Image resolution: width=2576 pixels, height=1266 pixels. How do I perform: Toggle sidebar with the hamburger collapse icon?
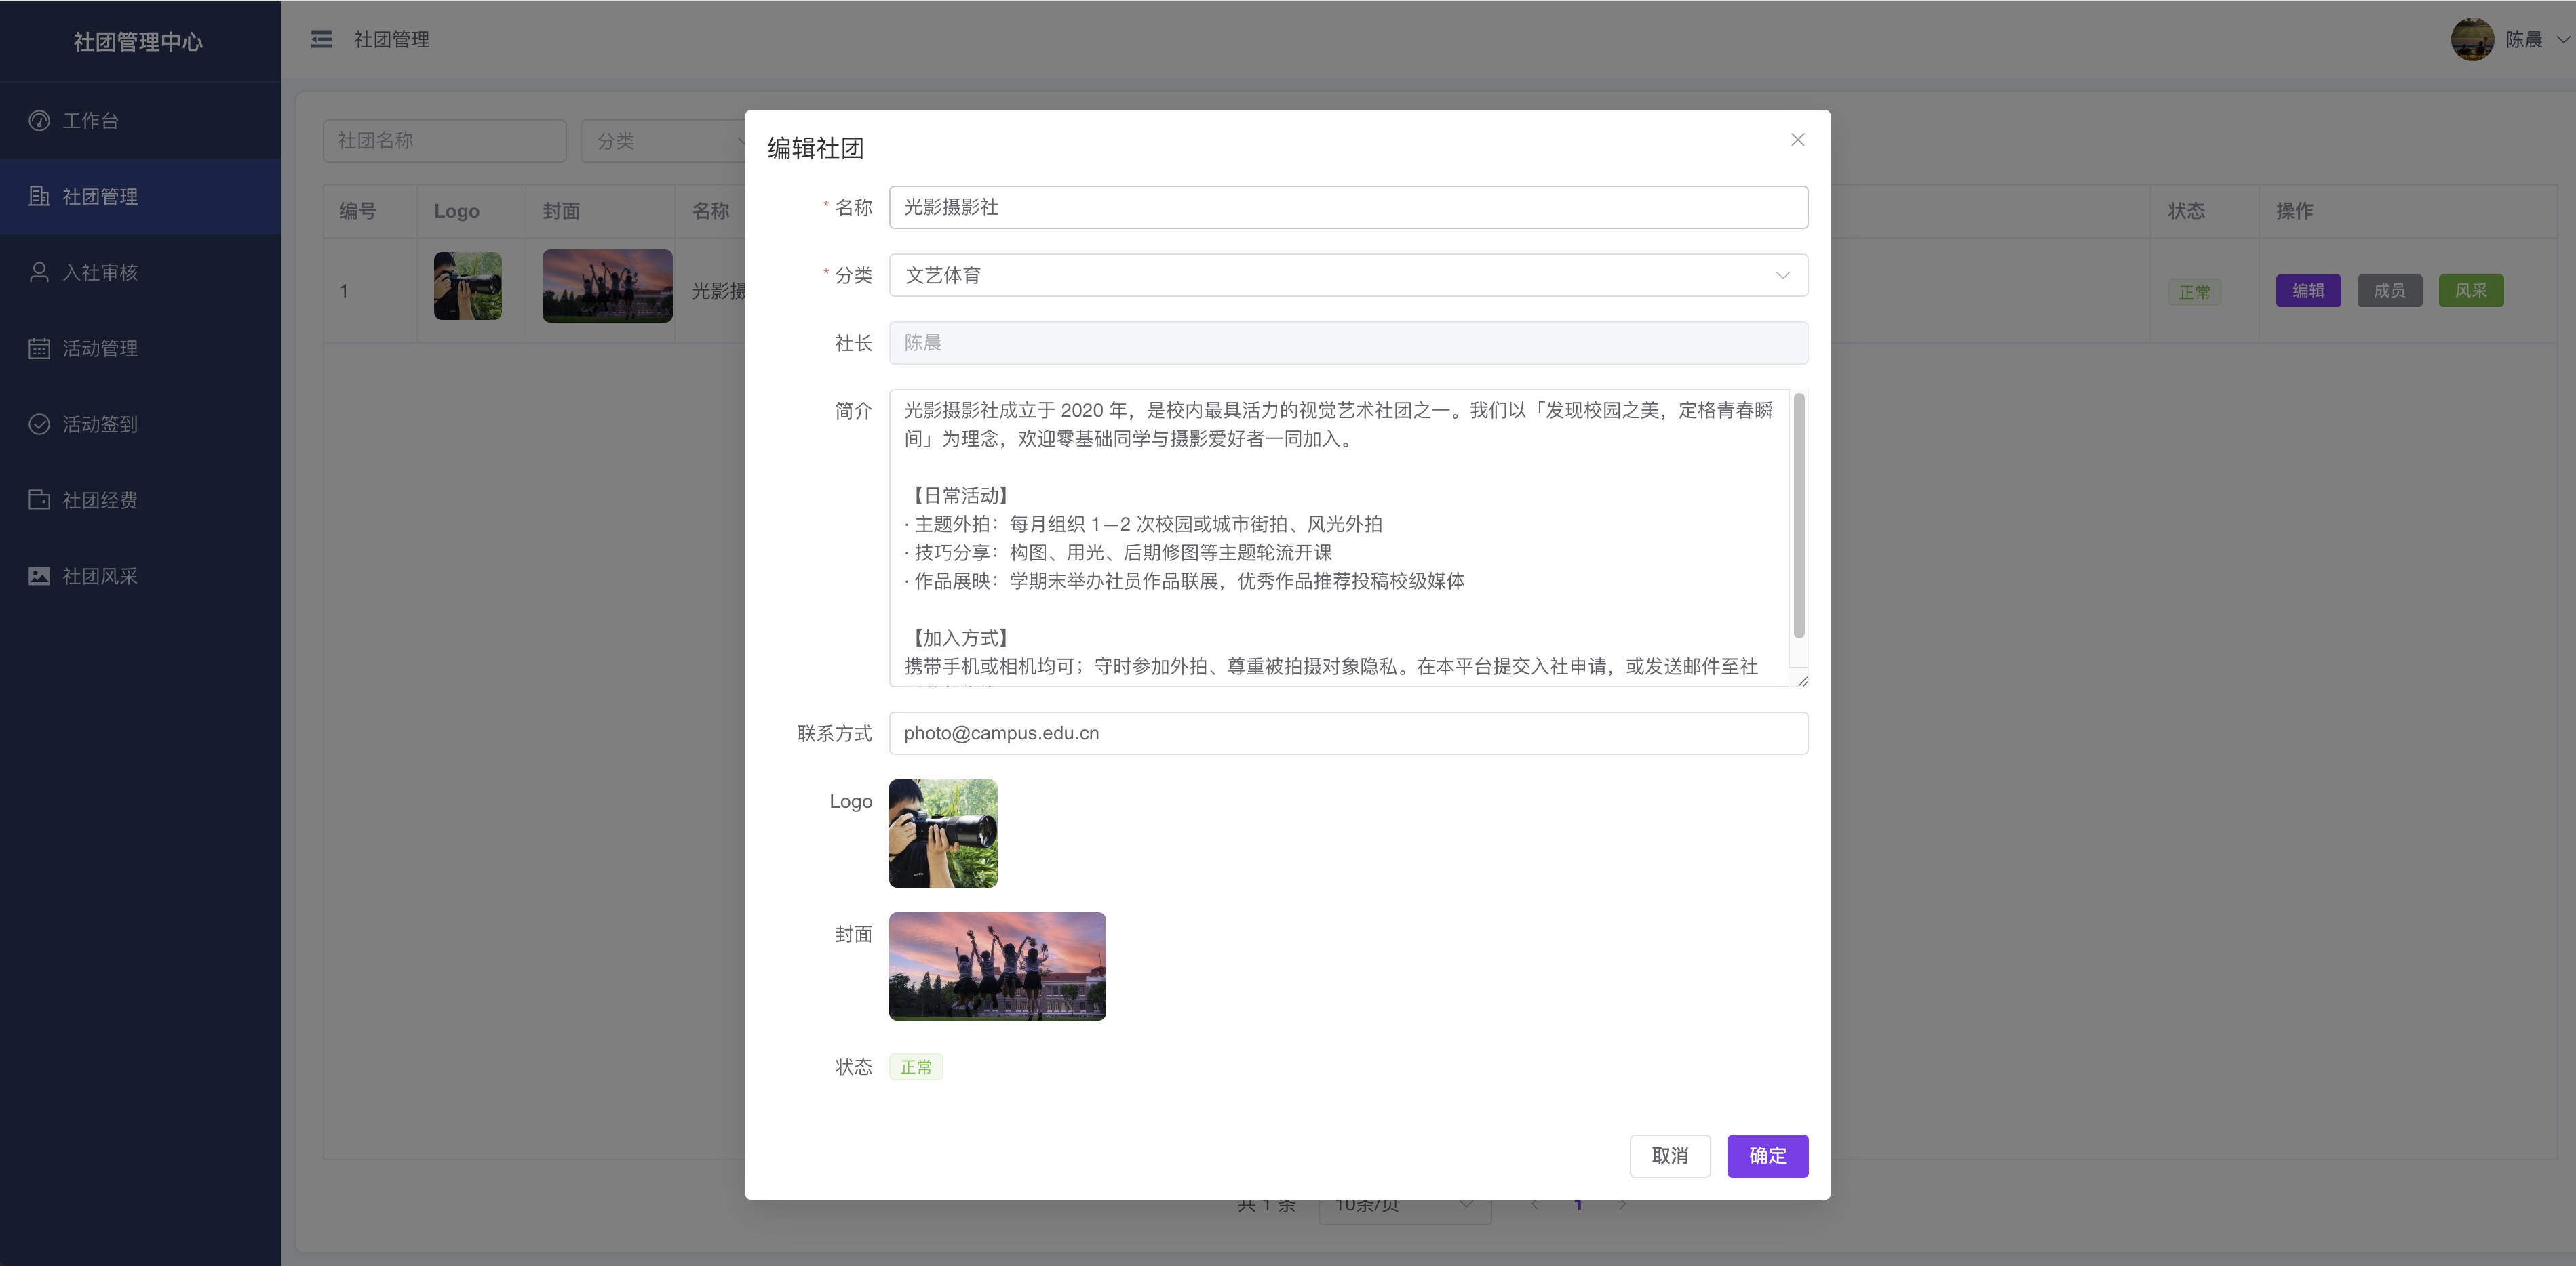[x=321, y=39]
